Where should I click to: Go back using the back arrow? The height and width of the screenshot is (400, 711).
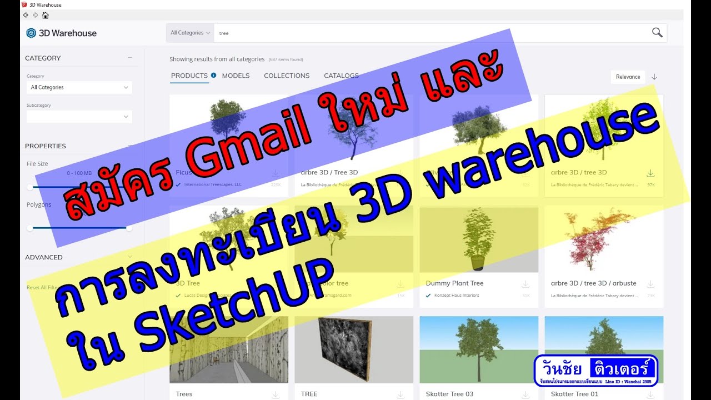26,15
